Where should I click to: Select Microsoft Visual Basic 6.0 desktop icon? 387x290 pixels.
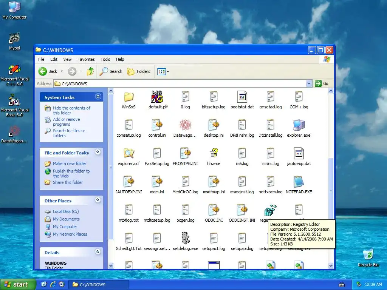tap(14, 106)
